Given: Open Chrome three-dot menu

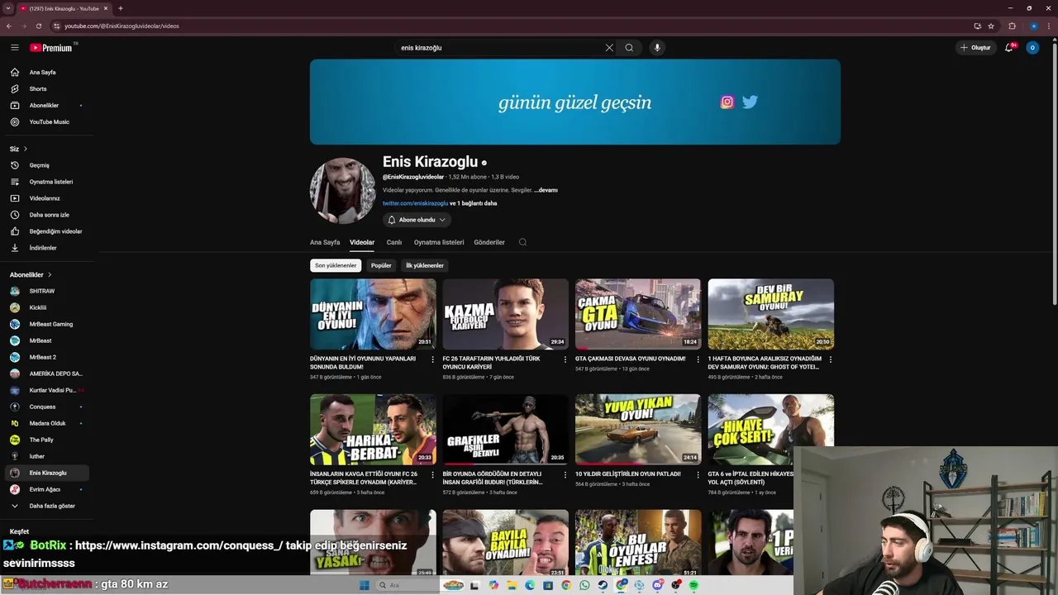Looking at the screenshot, I should pos(1050,26).
